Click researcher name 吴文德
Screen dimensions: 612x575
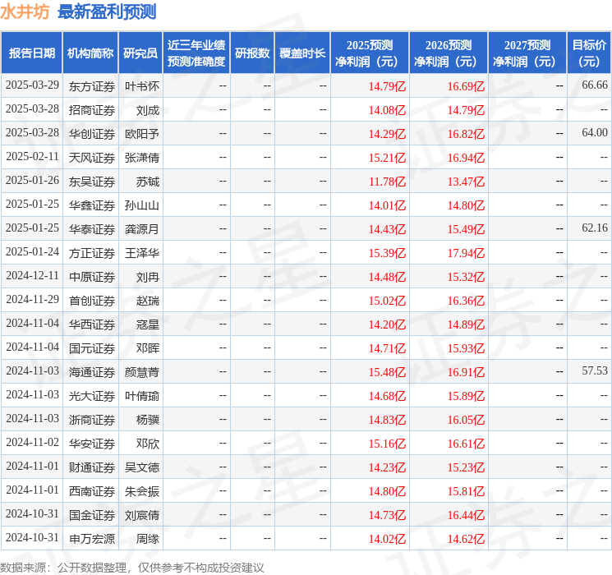(x=142, y=467)
